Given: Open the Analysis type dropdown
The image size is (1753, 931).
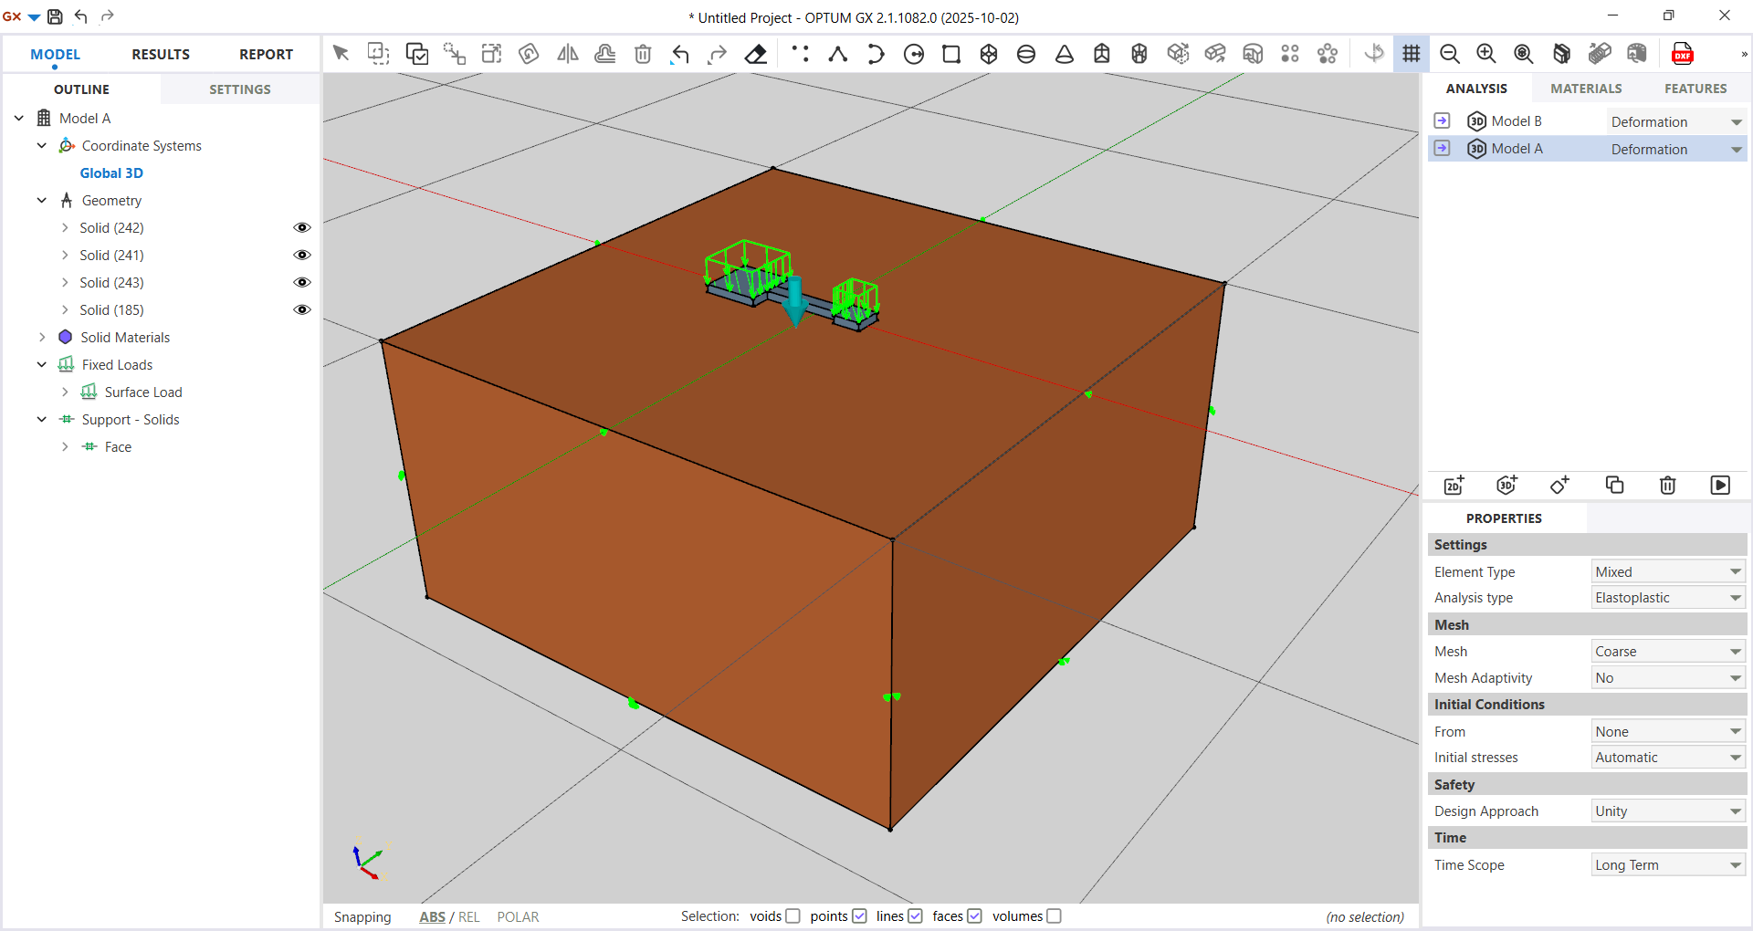Looking at the screenshot, I should 1667,598.
